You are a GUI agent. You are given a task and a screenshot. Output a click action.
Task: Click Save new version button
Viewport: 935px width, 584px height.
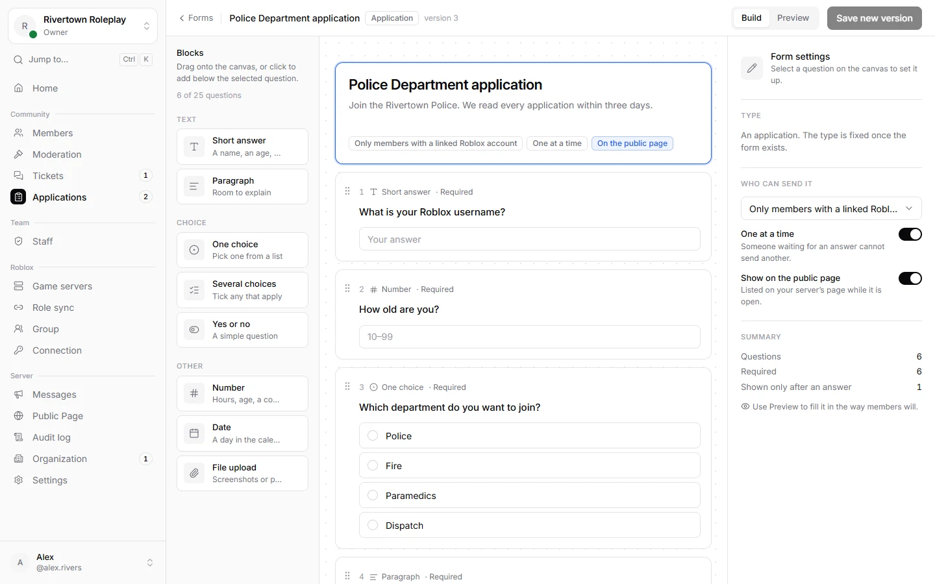[x=874, y=18]
